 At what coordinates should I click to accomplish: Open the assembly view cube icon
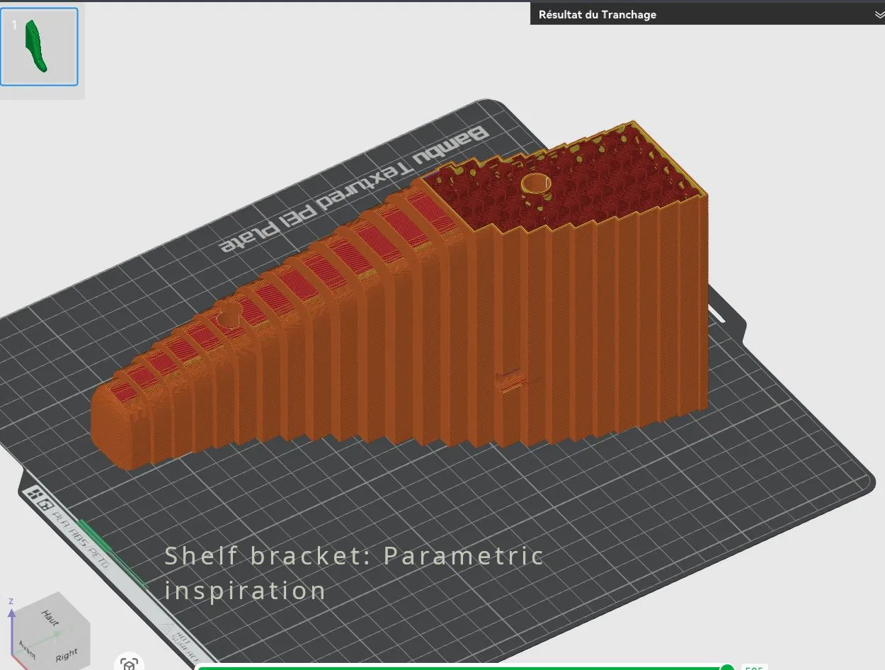129,664
